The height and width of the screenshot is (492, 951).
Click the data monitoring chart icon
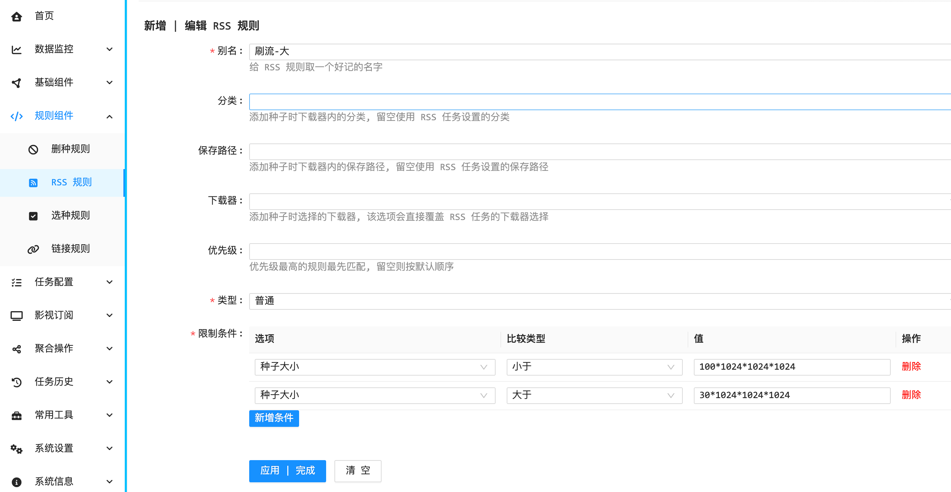[17, 50]
